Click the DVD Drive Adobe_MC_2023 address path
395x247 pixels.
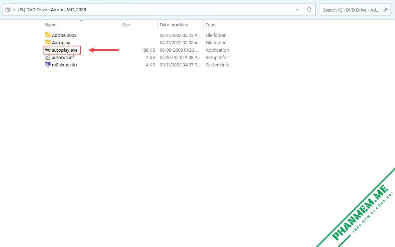[x=52, y=9]
